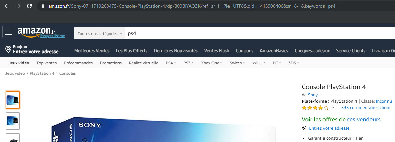Viewport: 395px width, 142px height.
Task: Click the Jeux vidéo breadcrumb
Action: [x=15, y=73]
